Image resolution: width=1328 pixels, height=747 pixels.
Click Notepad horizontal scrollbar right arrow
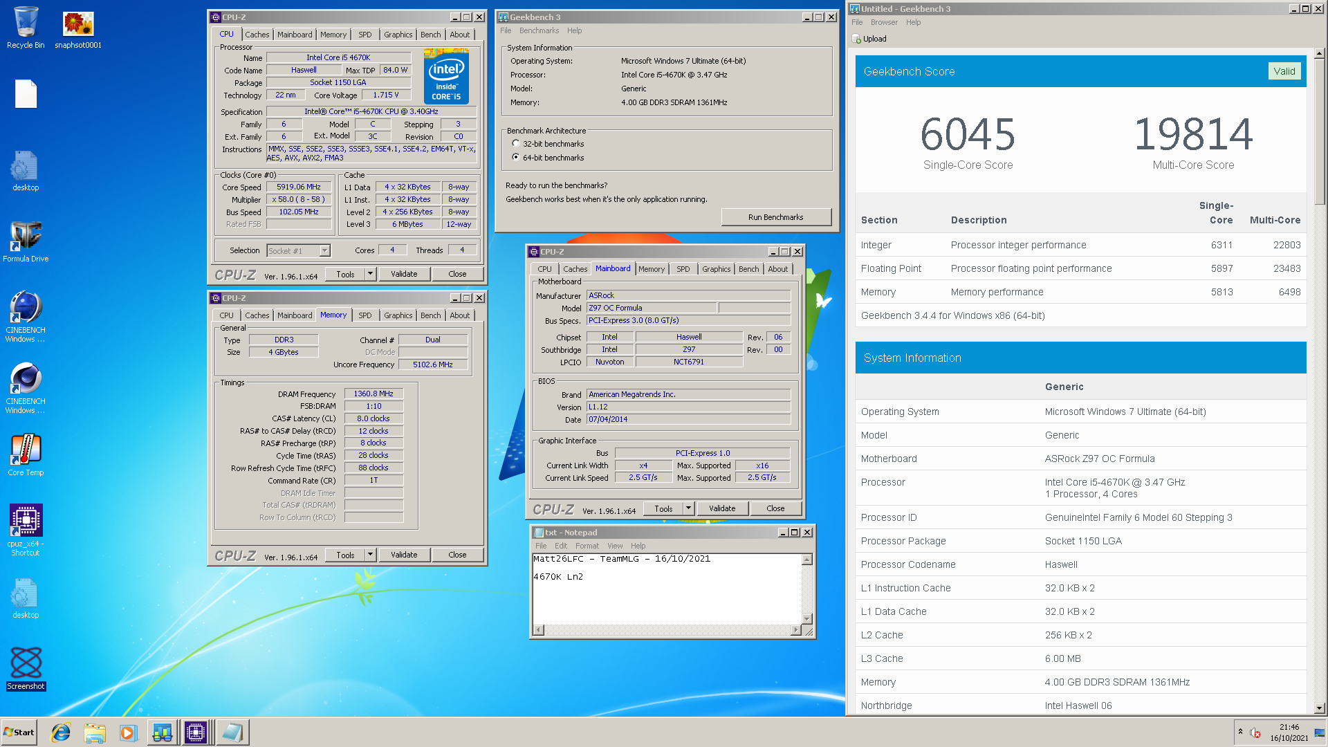click(x=795, y=630)
